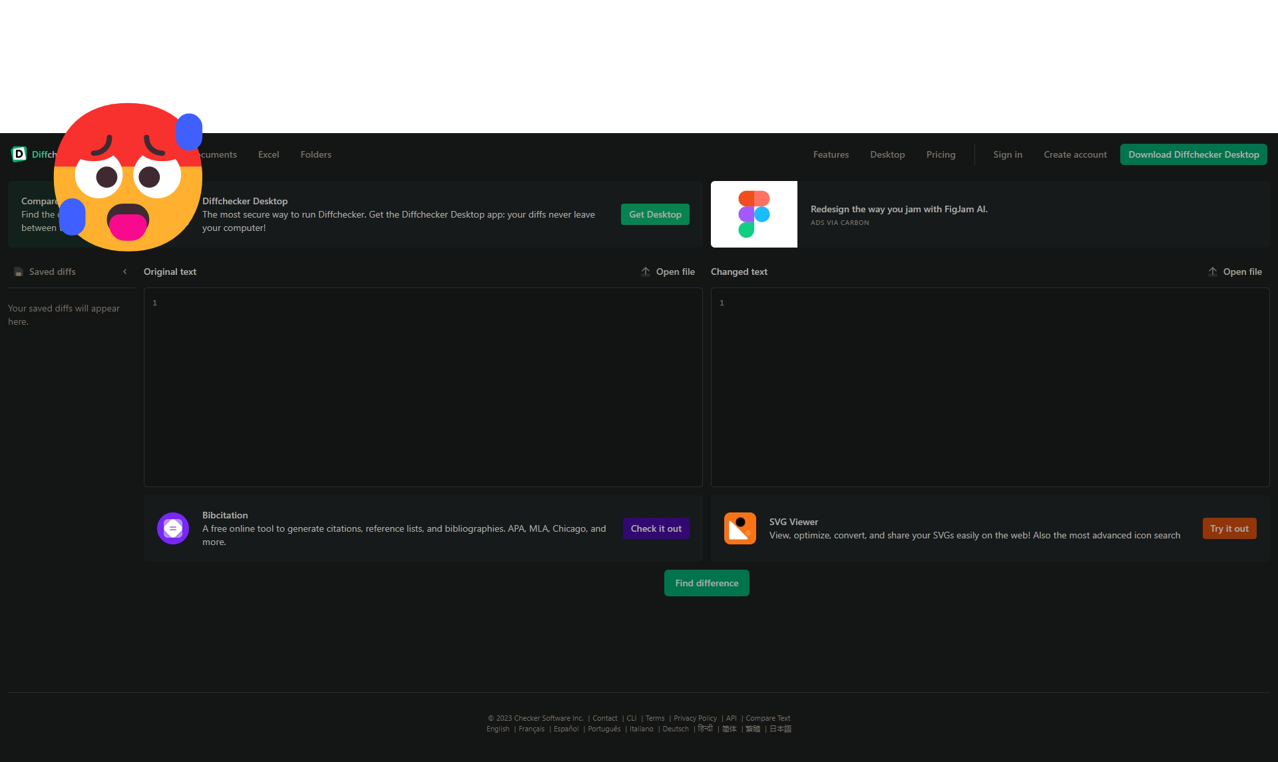Switch language to 繁體
This screenshot has width=1278, height=762.
click(x=753, y=729)
